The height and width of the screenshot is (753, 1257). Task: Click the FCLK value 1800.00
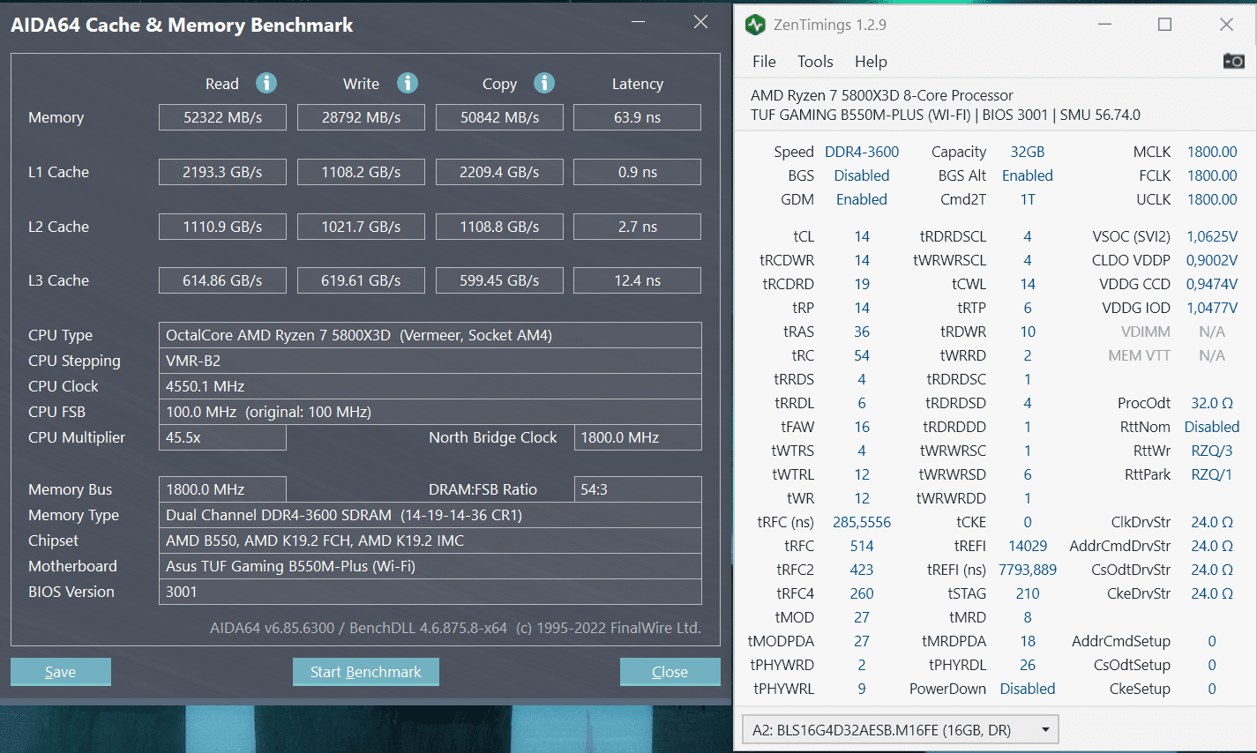(1212, 175)
